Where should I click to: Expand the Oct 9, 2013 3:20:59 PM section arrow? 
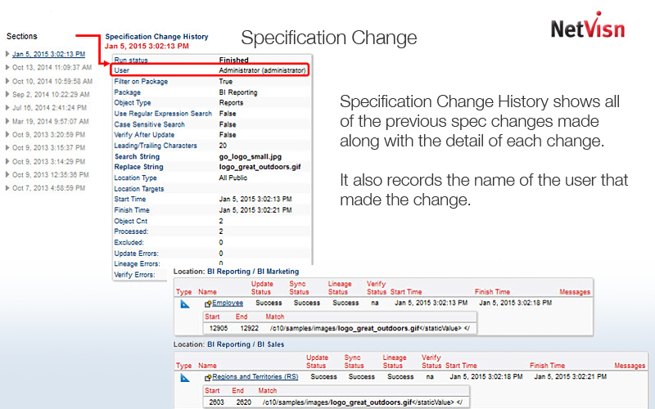click(x=7, y=134)
